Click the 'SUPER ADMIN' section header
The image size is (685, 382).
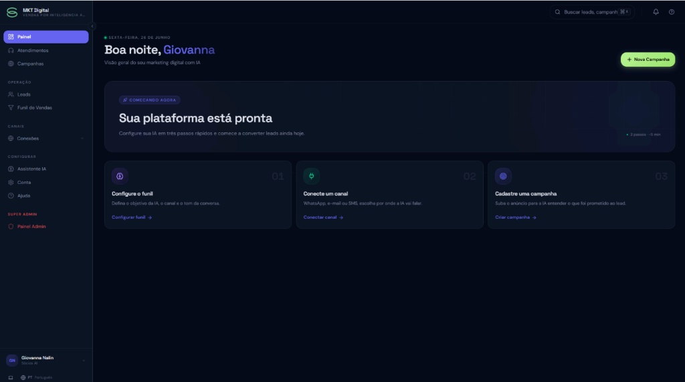[22, 214]
